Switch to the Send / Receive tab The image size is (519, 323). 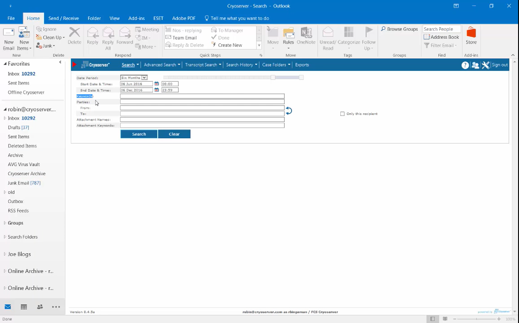63,18
